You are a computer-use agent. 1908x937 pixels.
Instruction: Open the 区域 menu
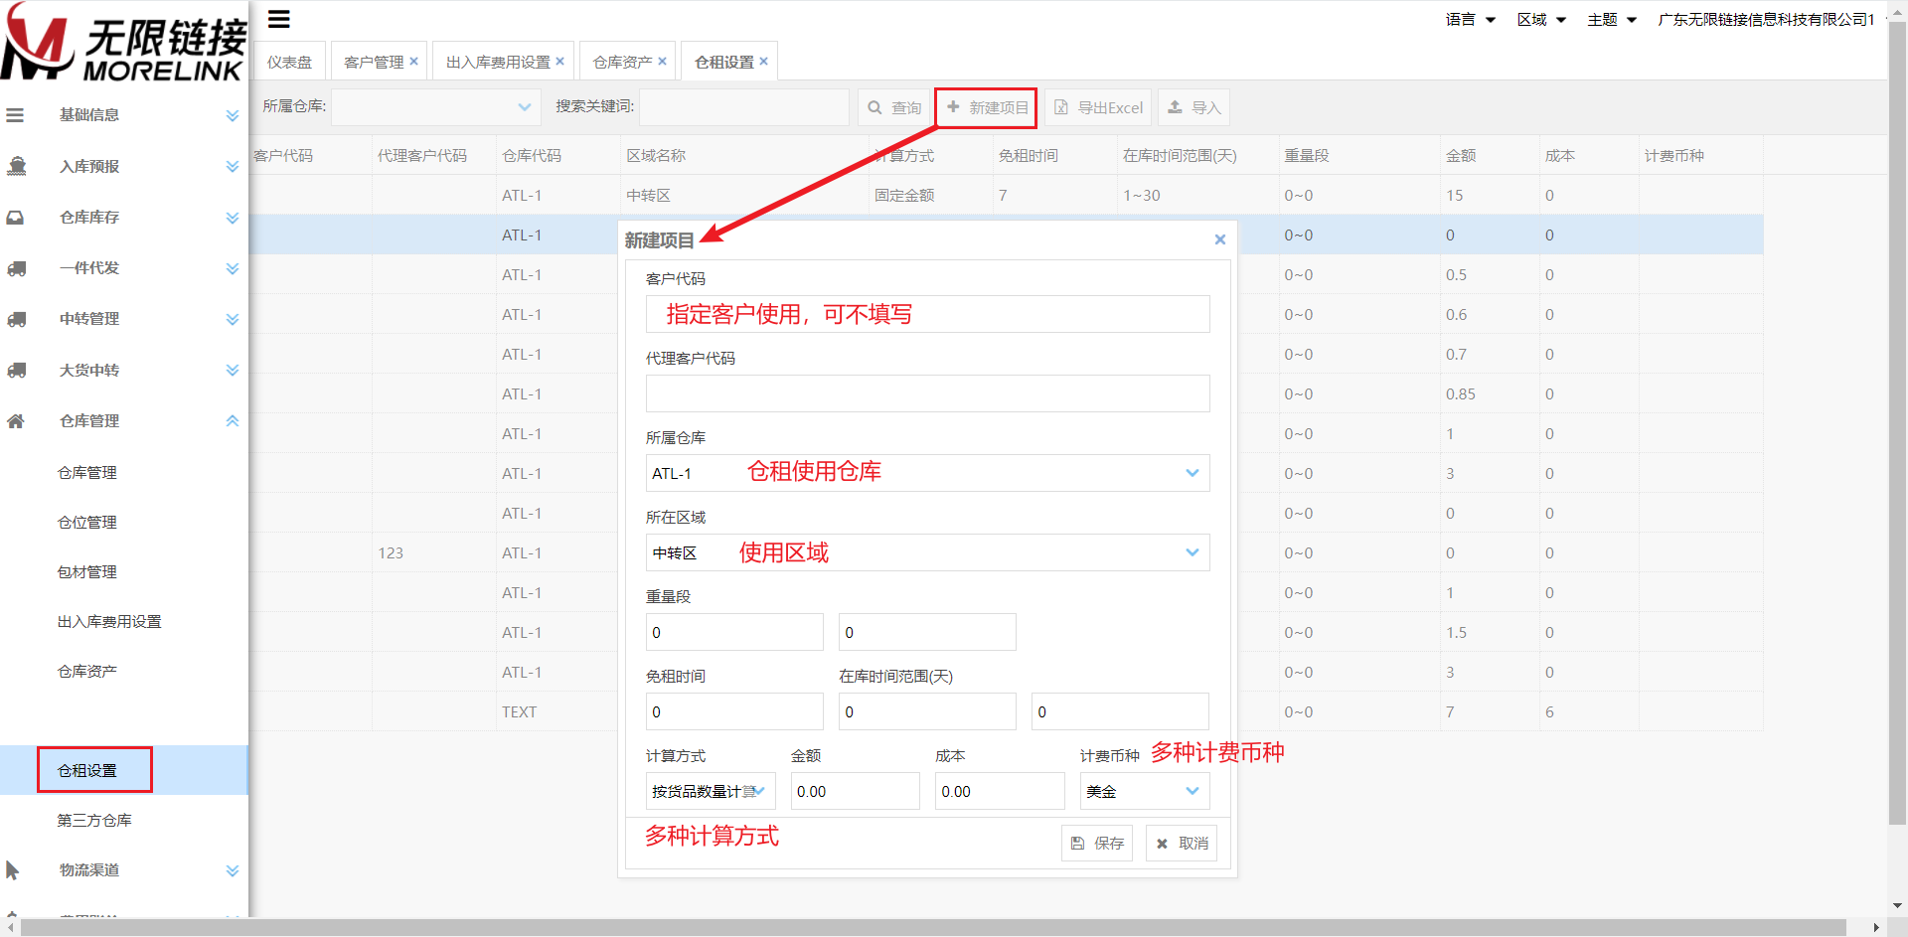click(x=1541, y=19)
